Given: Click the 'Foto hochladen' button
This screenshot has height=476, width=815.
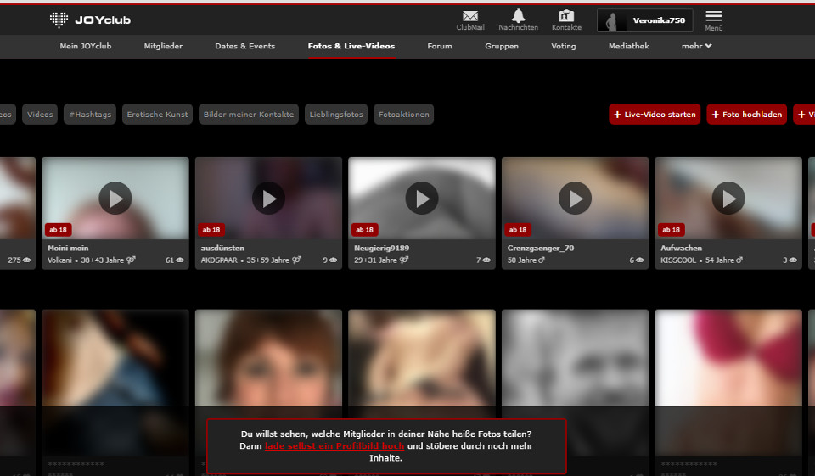Looking at the screenshot, I should (x=746, y=115).
